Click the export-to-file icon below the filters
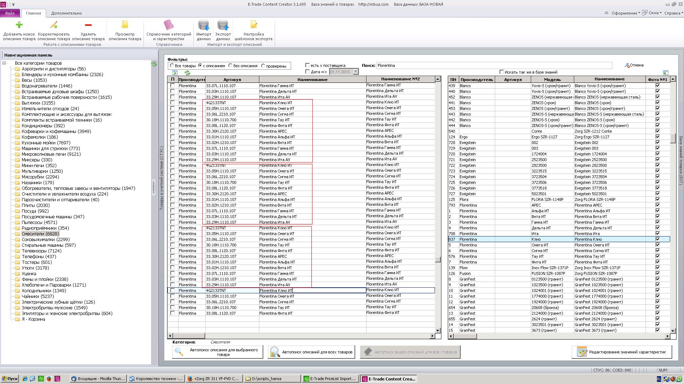 [x=175, y=73]
